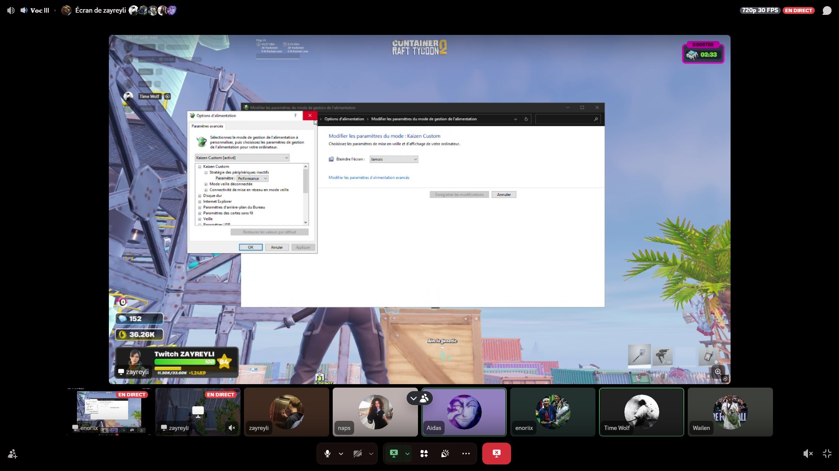
Task: Click the search magnifier in the control panel window
Action: pyautogui.click(x=596, y=119)
